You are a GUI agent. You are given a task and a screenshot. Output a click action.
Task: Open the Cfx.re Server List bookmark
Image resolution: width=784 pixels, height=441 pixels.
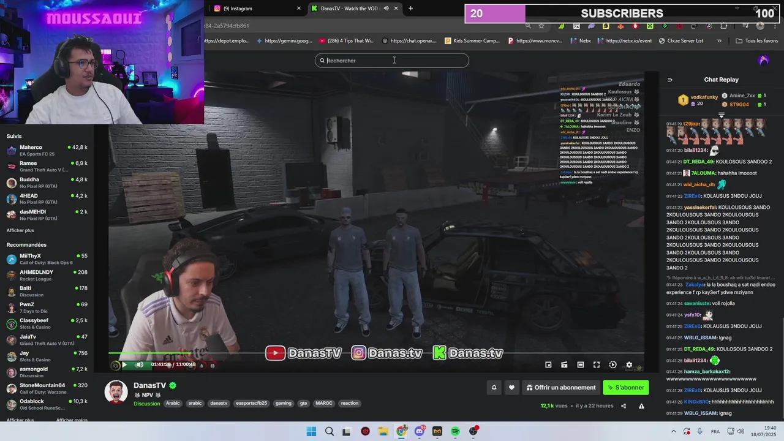click(681, 41)
